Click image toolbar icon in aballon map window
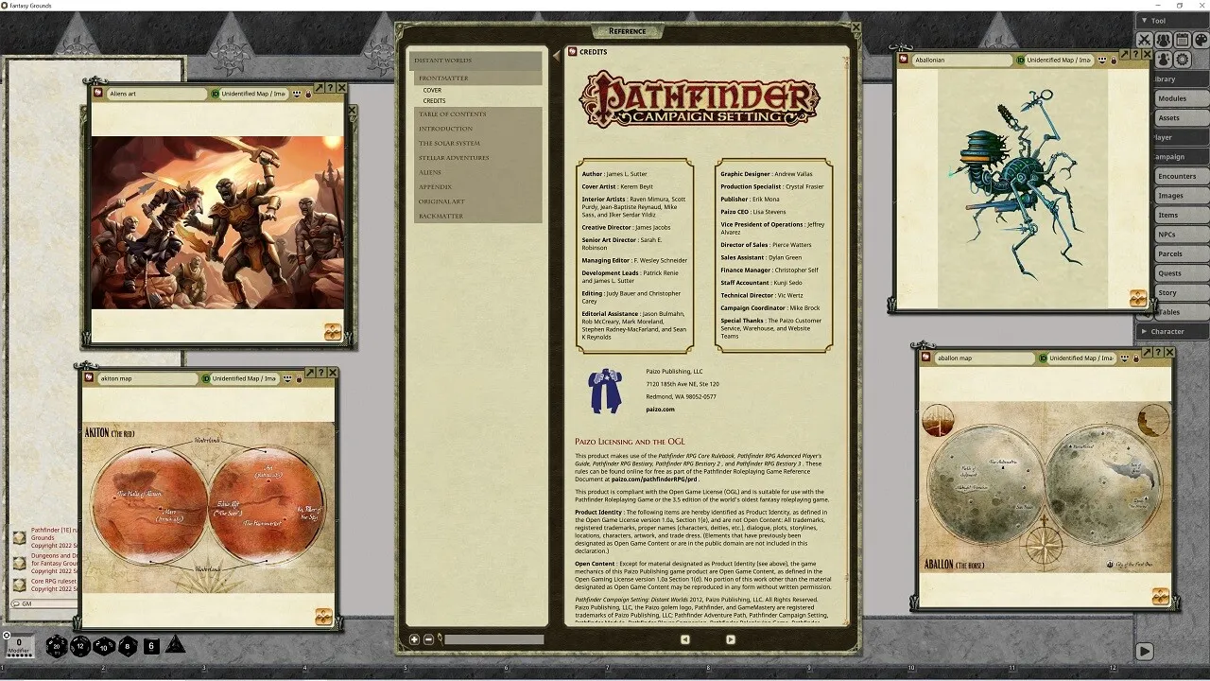Image resolution: width=1210 pixels, height=681 pixels. (1161, 597)
